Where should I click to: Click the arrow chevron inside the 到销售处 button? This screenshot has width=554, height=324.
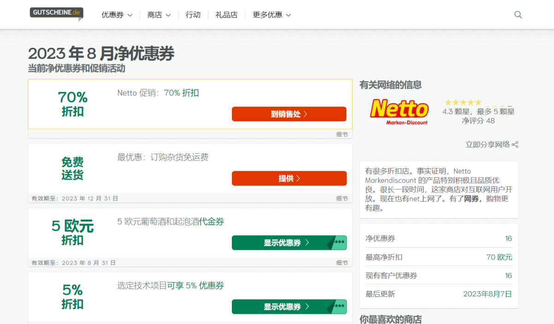[305, 114]
